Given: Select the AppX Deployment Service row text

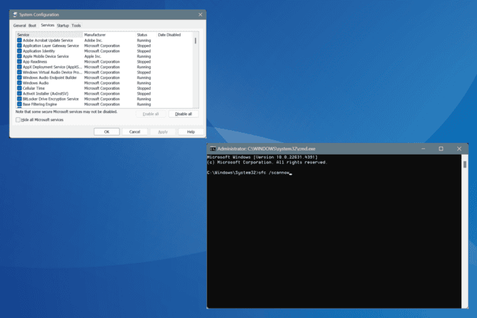Looking at the screenshot, I should click(52, 67).
